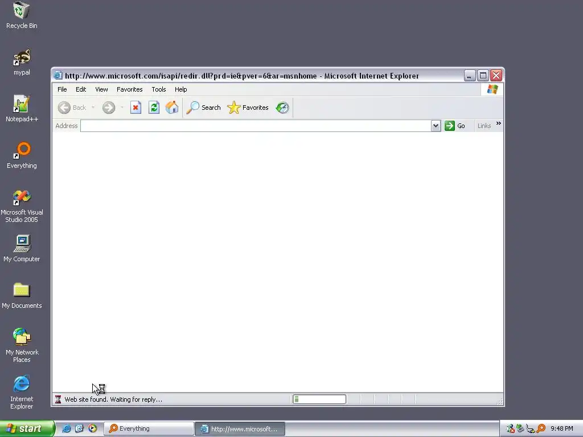
Task: Click the taskbar clock showing 9:48 PM
Action: tap(562, 428)
